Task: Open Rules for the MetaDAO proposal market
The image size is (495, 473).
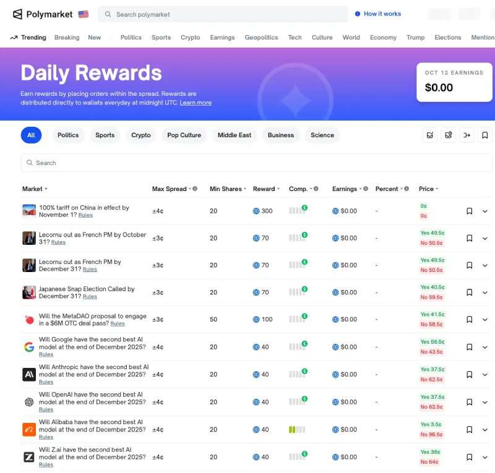Action: (118, 324)
